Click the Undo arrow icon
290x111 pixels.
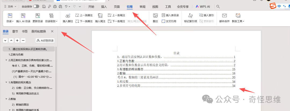[66, 7]
